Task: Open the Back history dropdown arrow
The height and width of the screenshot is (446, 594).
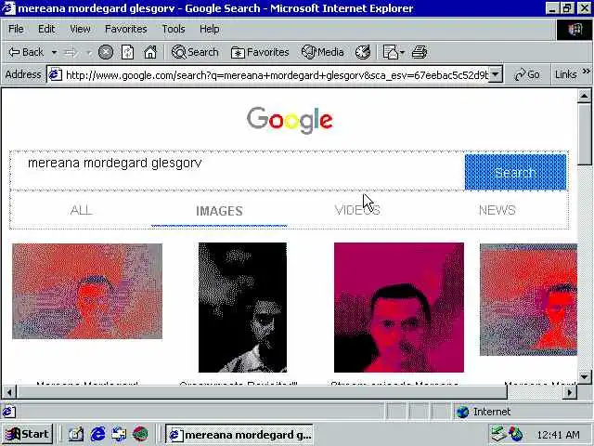Action: pos(54,52)
